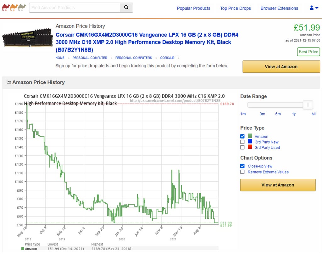This screenshot has width=322, height=254.
Task: Select the 3m date range
Action: click(x=262, y=114)
